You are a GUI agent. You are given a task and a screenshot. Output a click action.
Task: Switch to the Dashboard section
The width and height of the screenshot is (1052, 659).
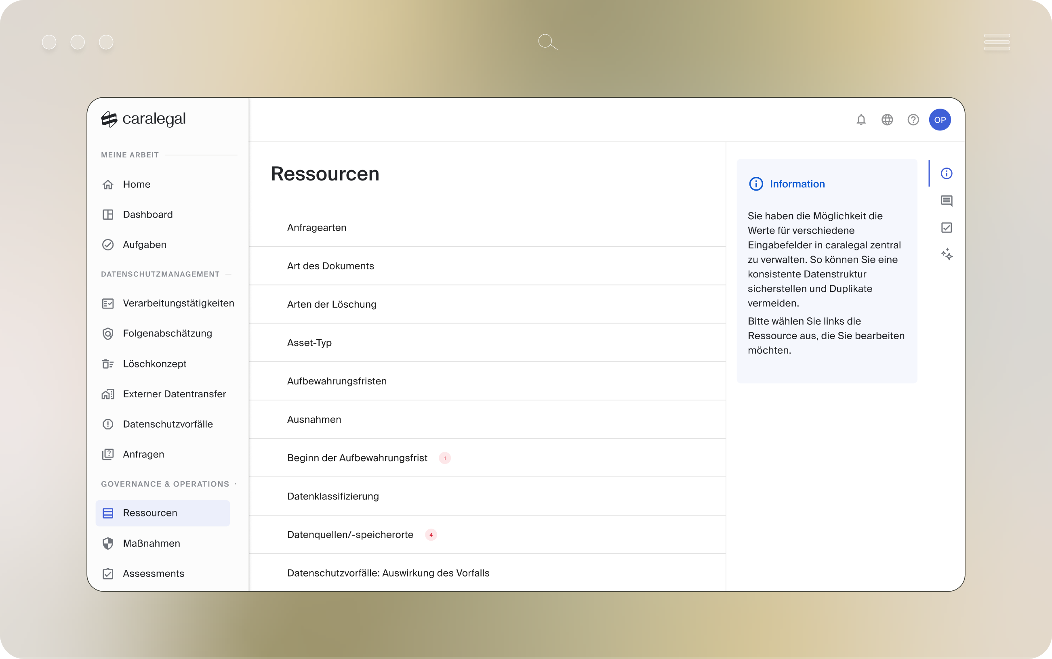[x=148, y=214]
